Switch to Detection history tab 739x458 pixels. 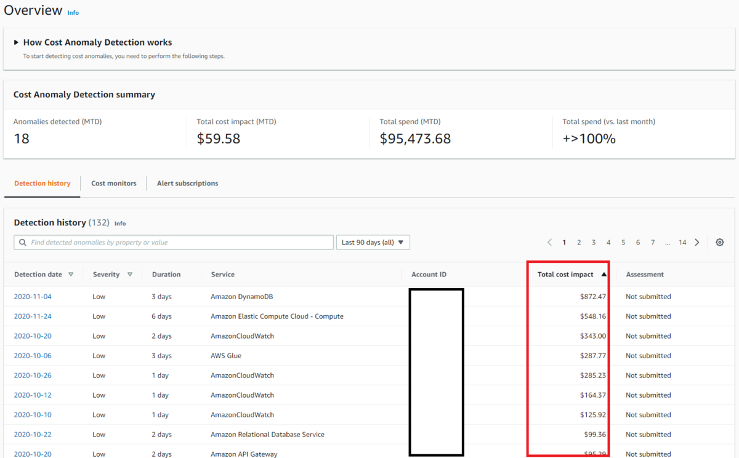tap(42, 183)
